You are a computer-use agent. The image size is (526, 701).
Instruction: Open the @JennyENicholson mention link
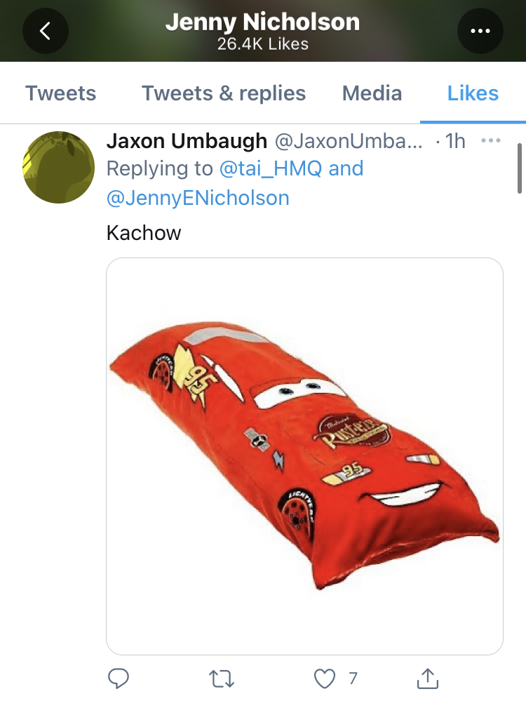point(198,198)
